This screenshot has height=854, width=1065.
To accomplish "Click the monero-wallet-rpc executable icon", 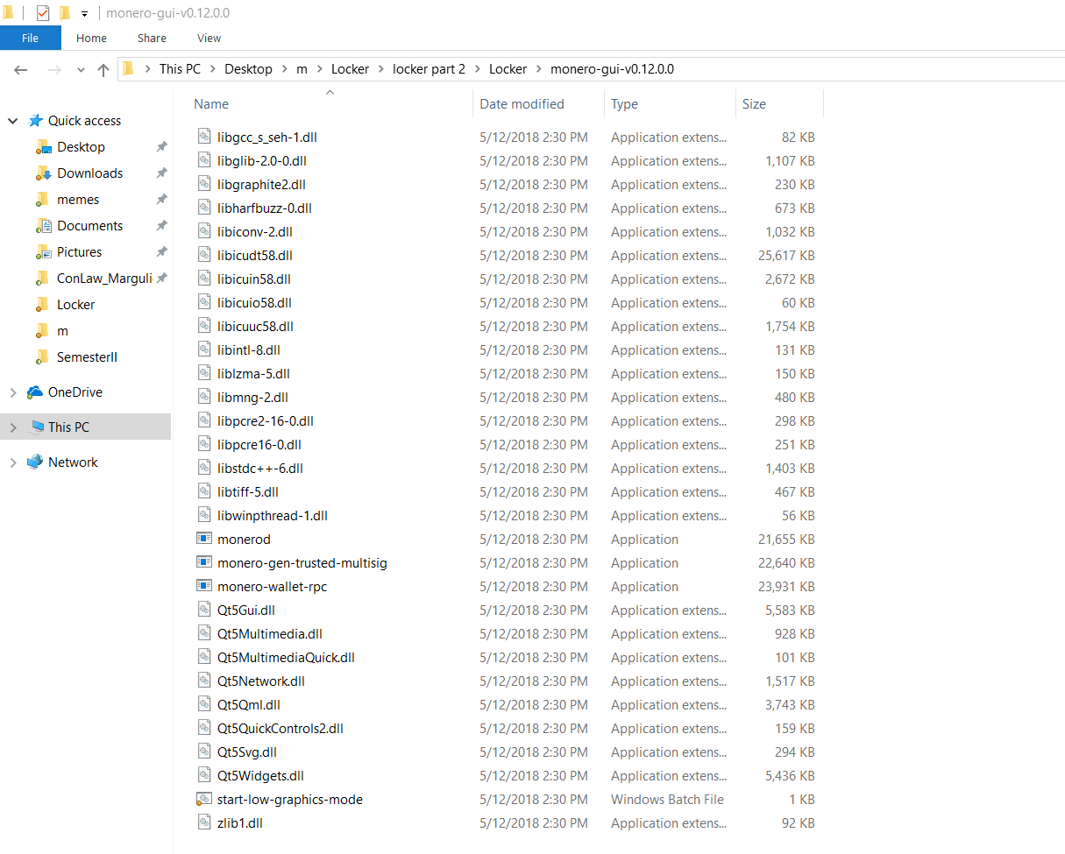I will (203, 586).
